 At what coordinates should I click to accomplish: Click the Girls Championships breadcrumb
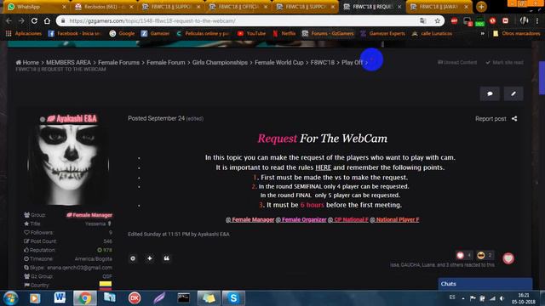[220, 62]
